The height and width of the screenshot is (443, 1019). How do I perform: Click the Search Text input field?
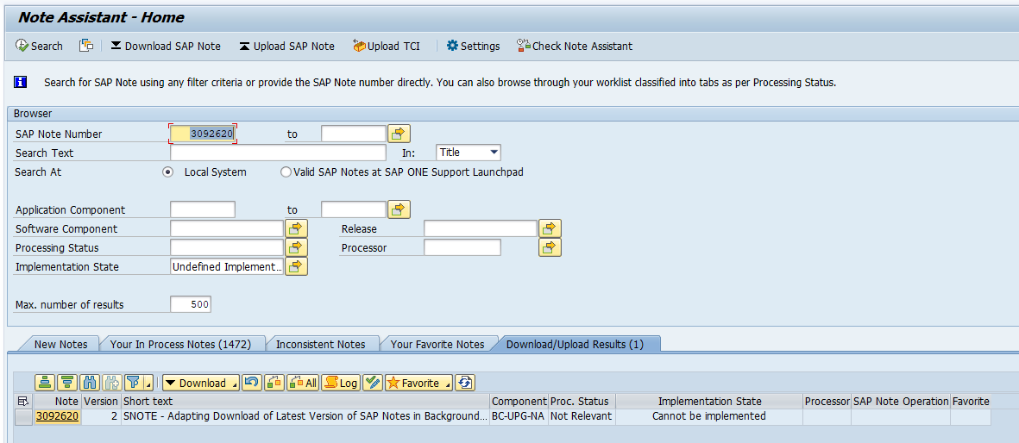pos(278,153)
